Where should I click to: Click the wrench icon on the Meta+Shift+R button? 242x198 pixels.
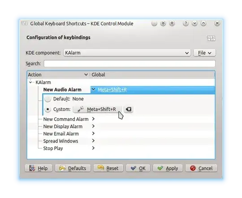[81, 109]
